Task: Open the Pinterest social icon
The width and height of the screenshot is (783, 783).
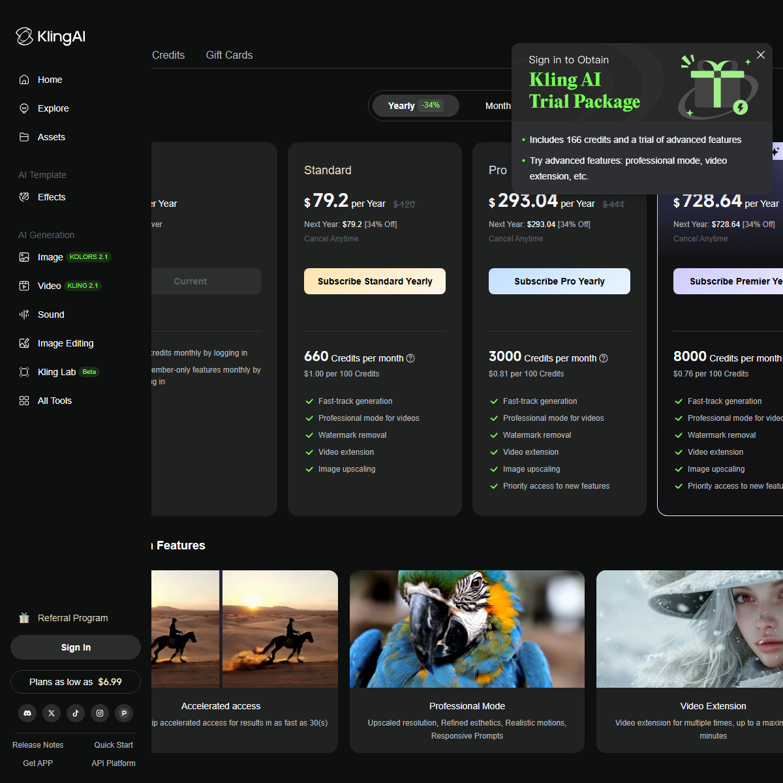Action: [124, 713]
